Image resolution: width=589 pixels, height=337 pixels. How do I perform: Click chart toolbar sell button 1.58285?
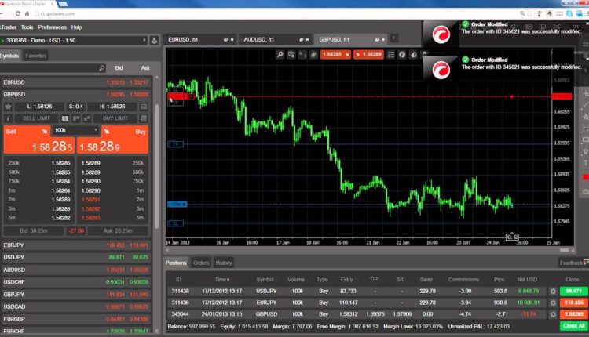click(x=335, y=55)
